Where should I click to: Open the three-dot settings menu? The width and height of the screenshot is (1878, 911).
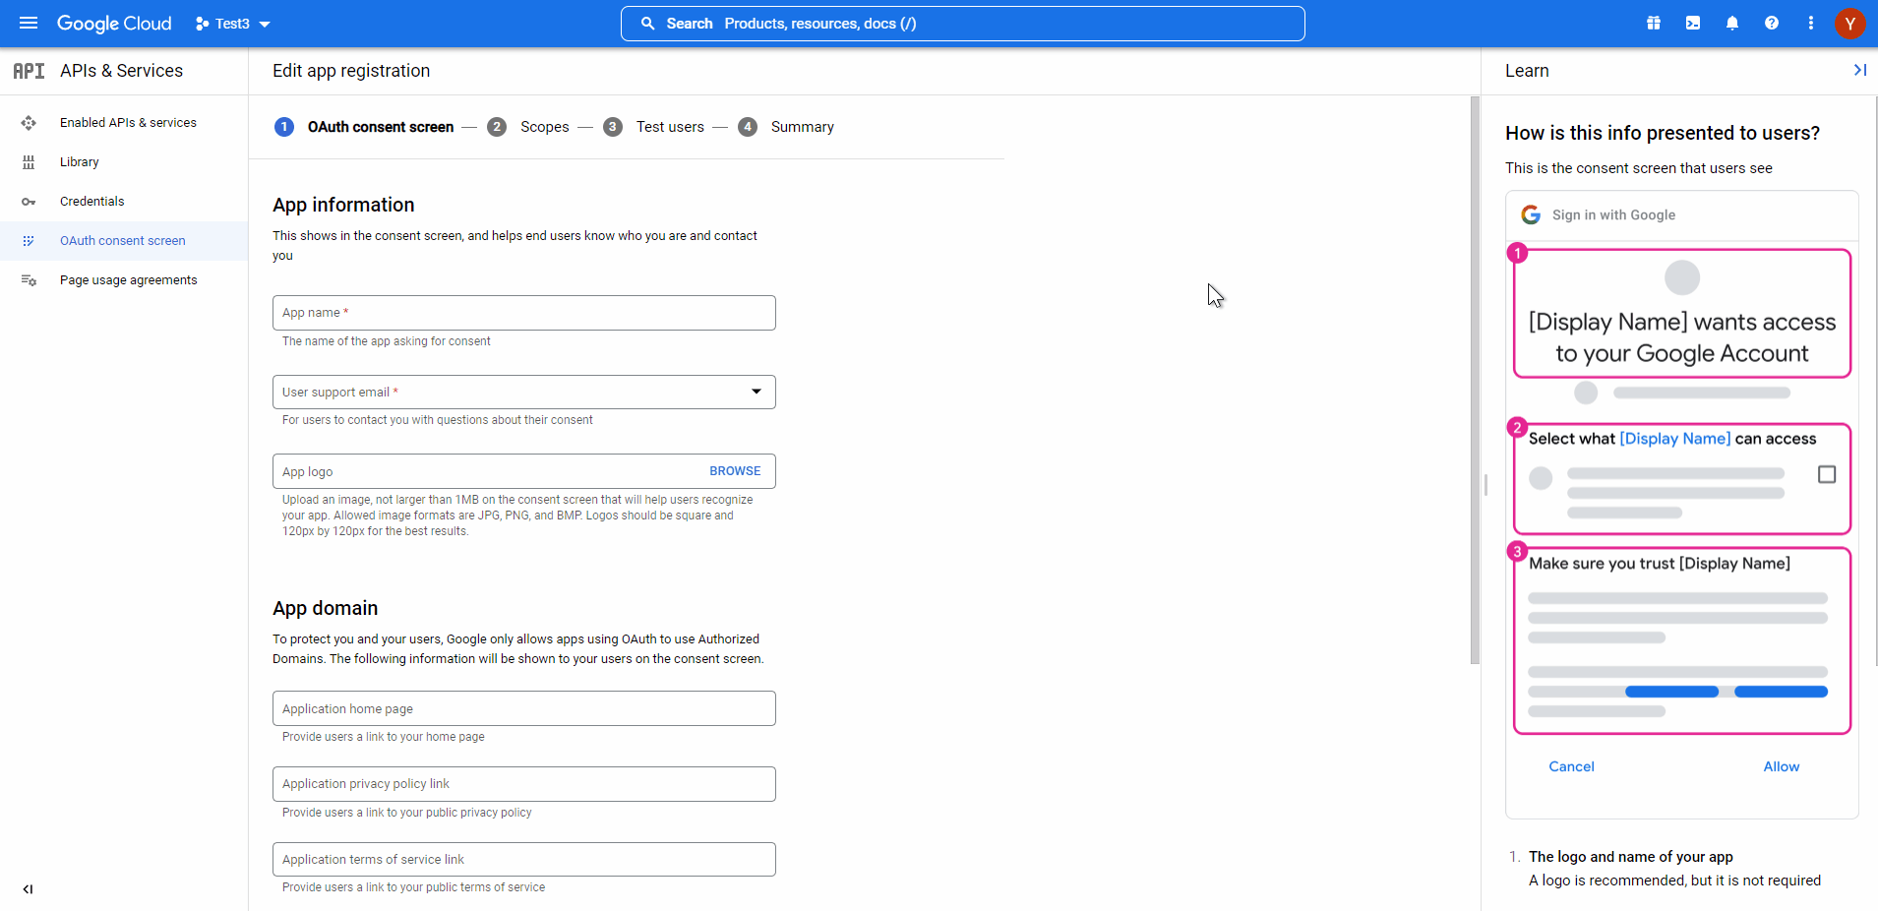click(1811, 23)
